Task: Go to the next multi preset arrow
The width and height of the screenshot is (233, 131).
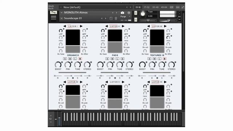Action: (130, 7)
